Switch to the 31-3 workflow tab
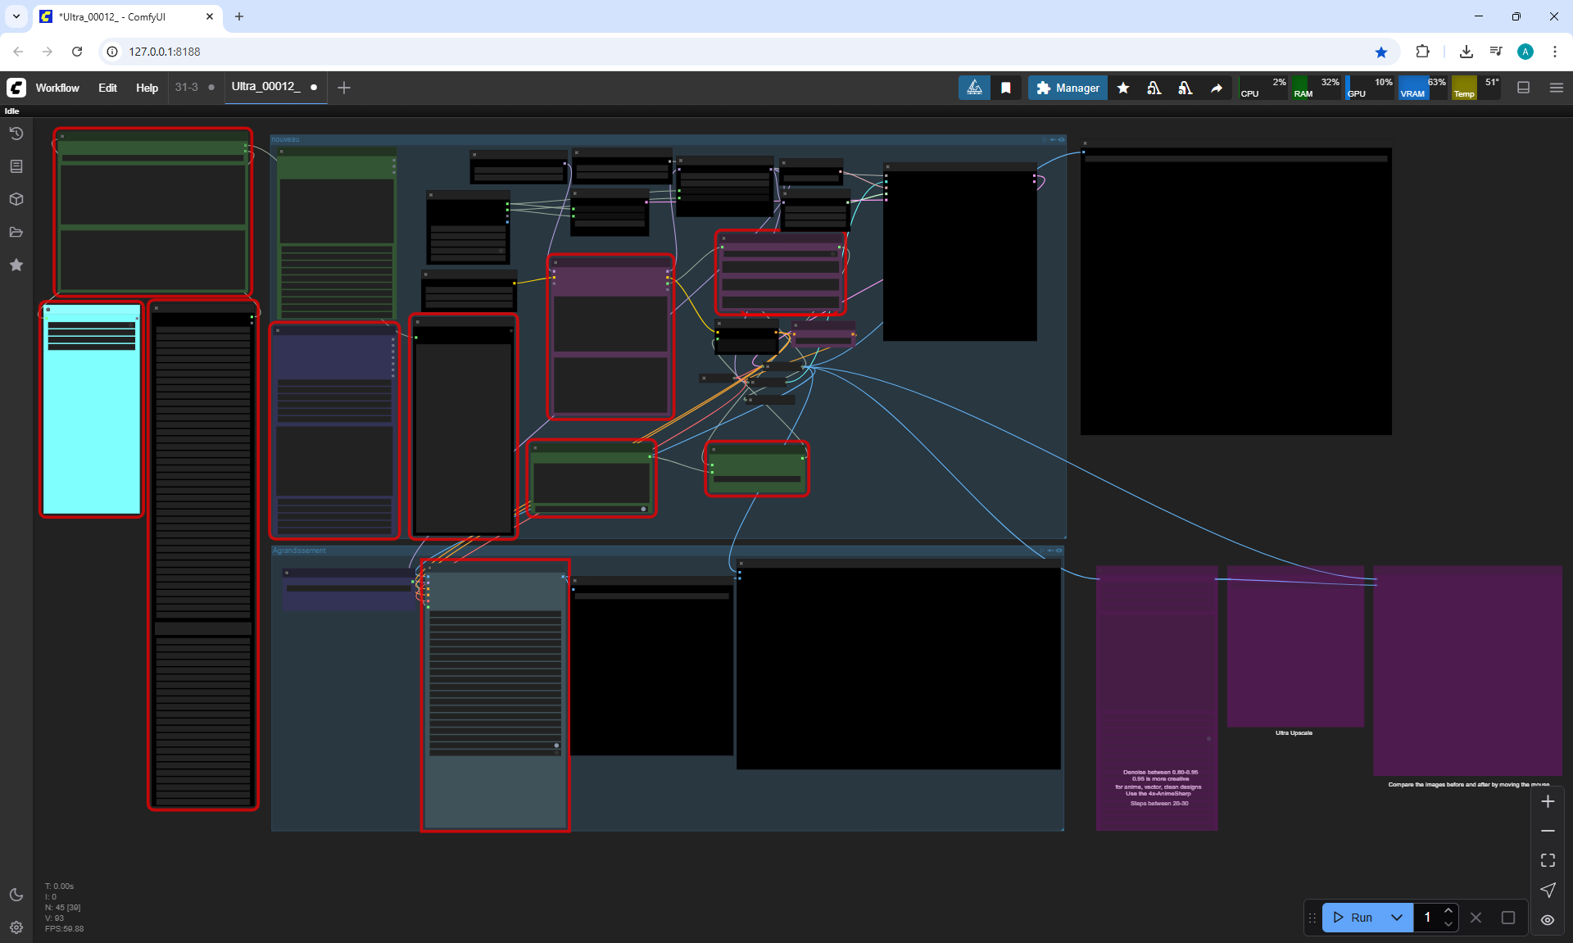This screenshot has height=943, width=1573. click(x=187, y=87)
